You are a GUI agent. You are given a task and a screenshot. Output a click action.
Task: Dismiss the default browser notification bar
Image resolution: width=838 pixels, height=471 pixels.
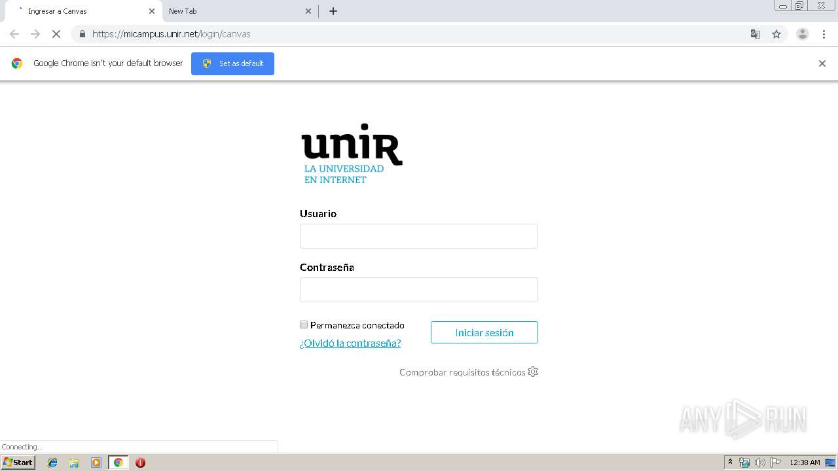[822, 63]
